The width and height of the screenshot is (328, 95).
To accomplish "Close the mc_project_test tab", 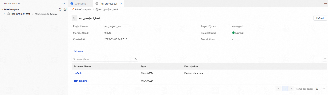I will coord(121,4).
